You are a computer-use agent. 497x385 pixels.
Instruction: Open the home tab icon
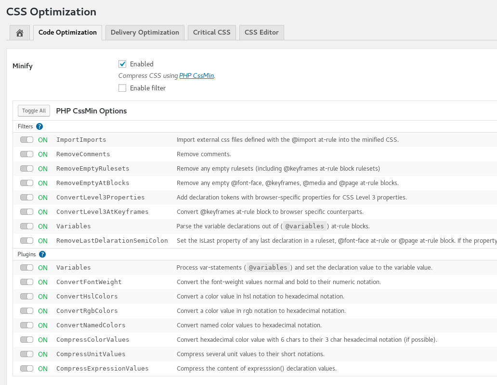[x=19, y=32]
